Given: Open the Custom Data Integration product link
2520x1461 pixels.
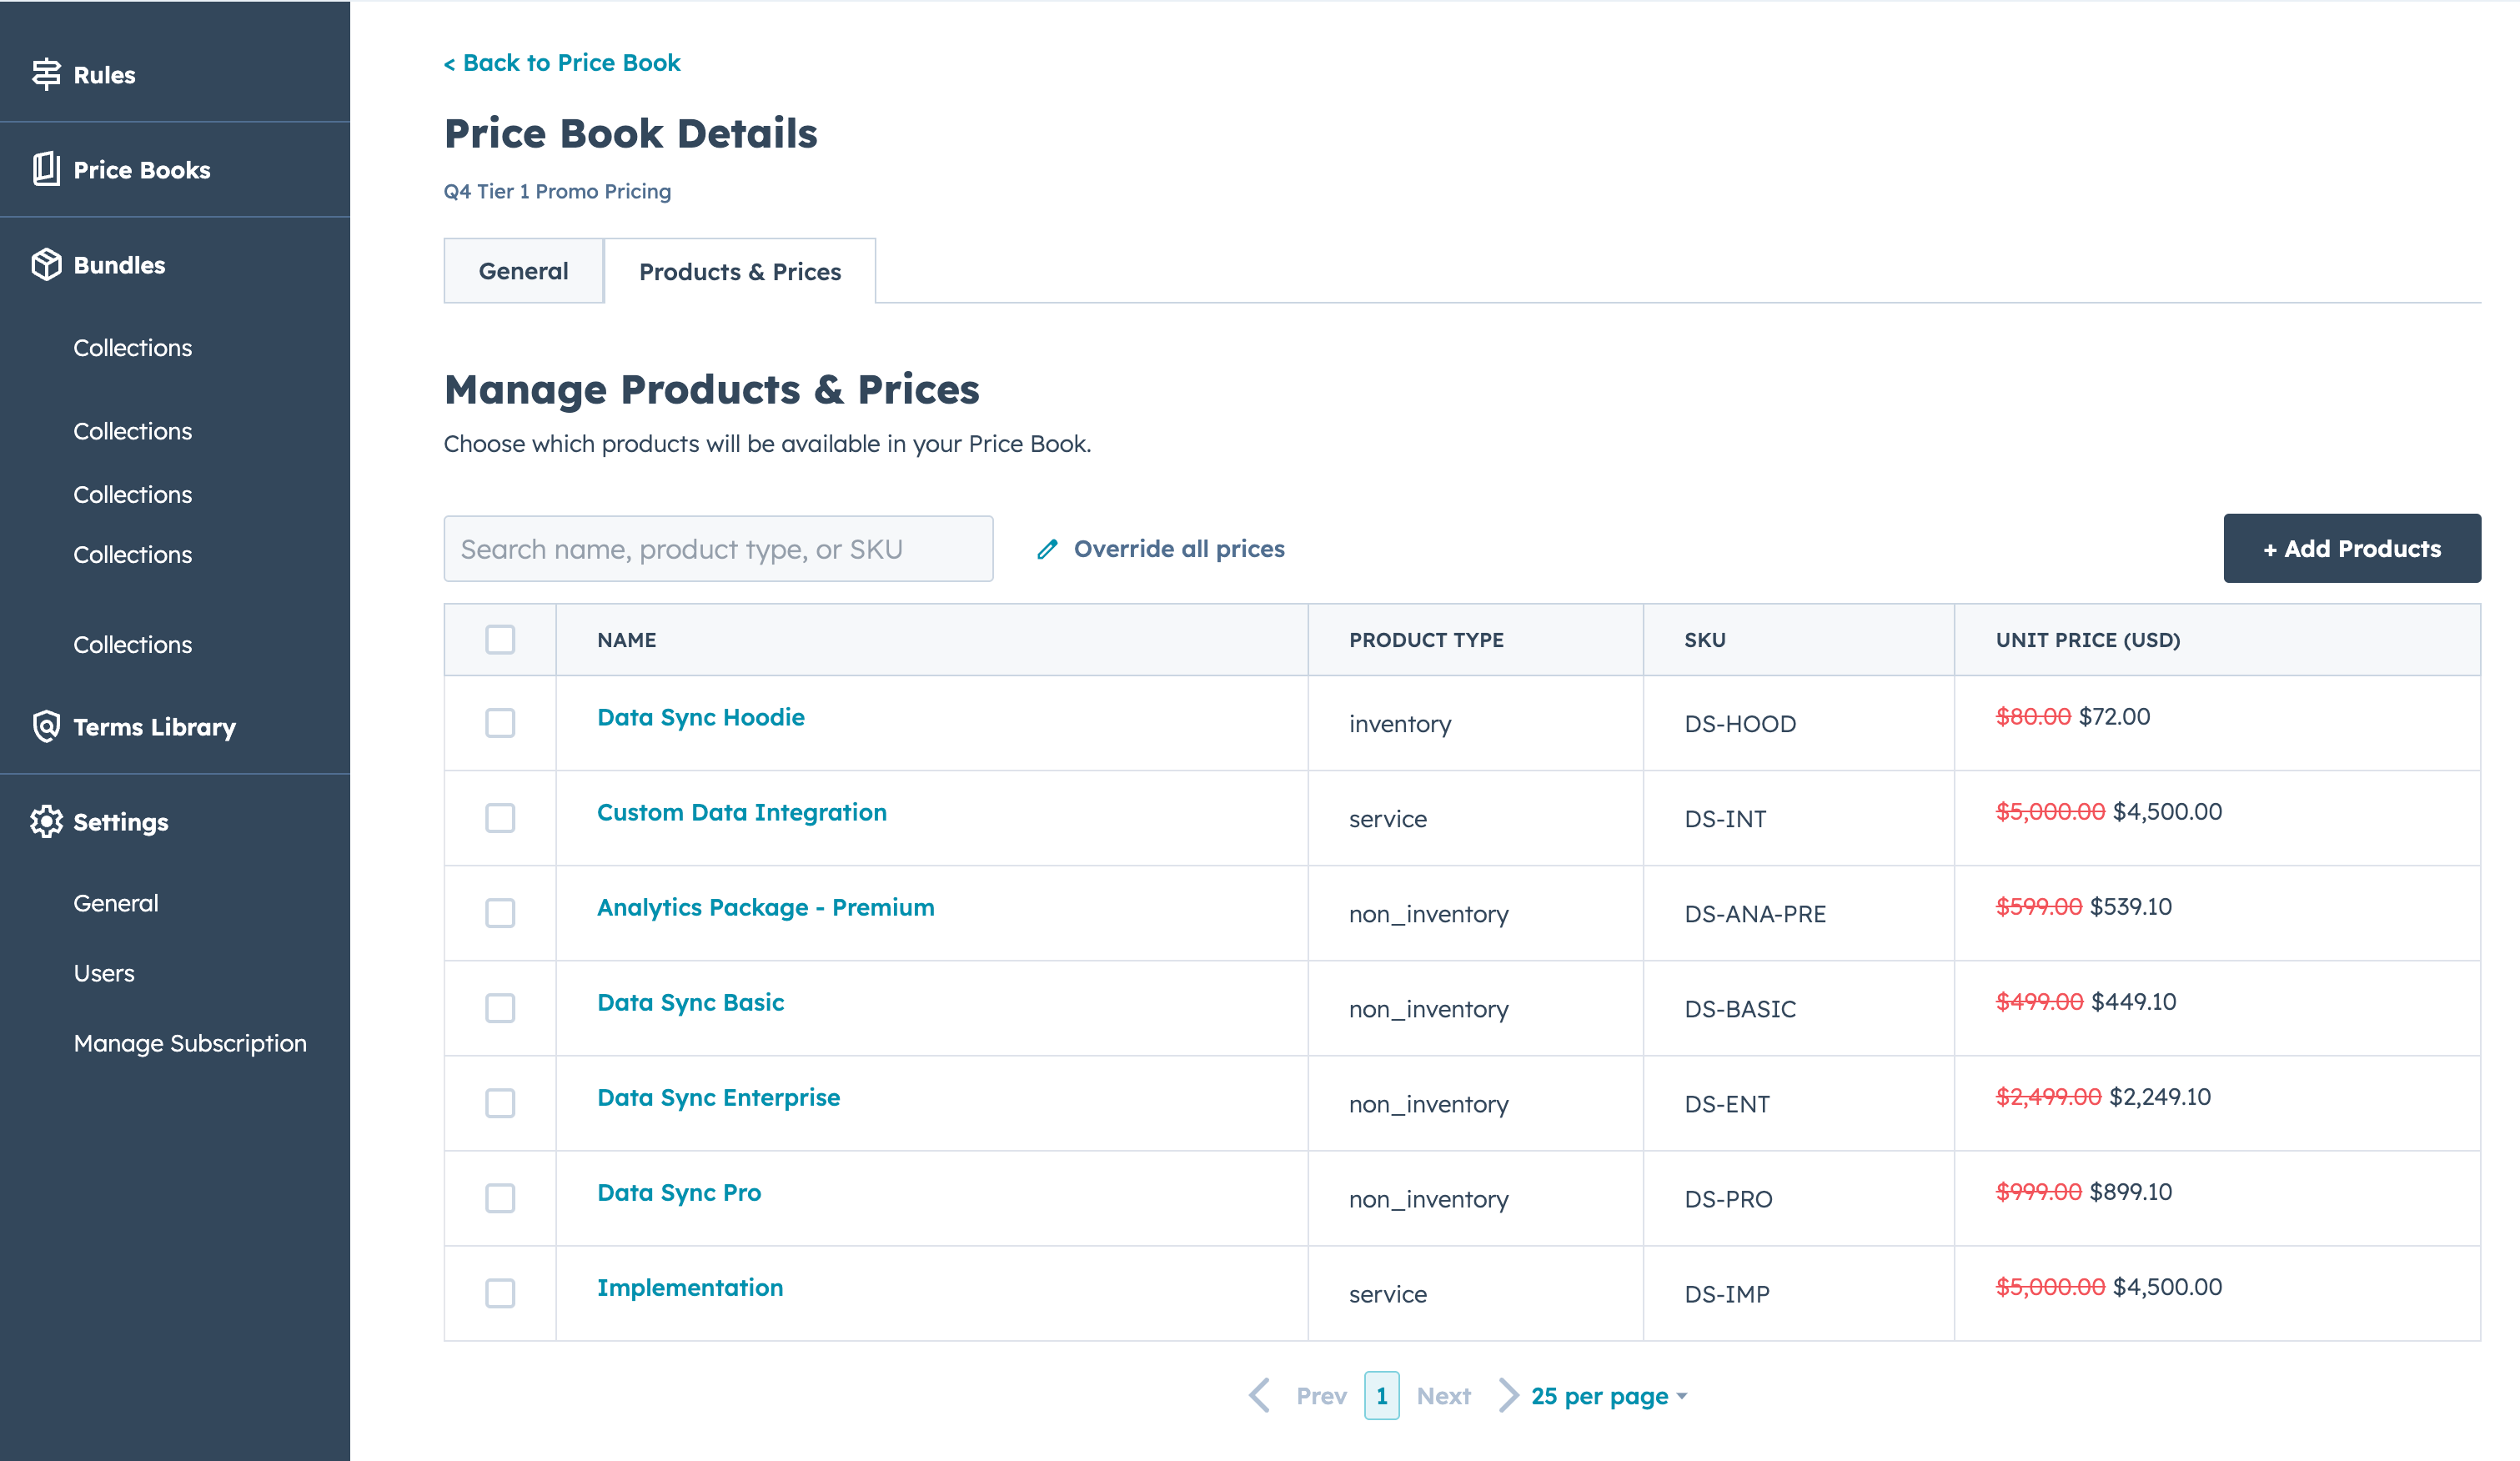Looking at the screenshot, I should click(741, 812).
